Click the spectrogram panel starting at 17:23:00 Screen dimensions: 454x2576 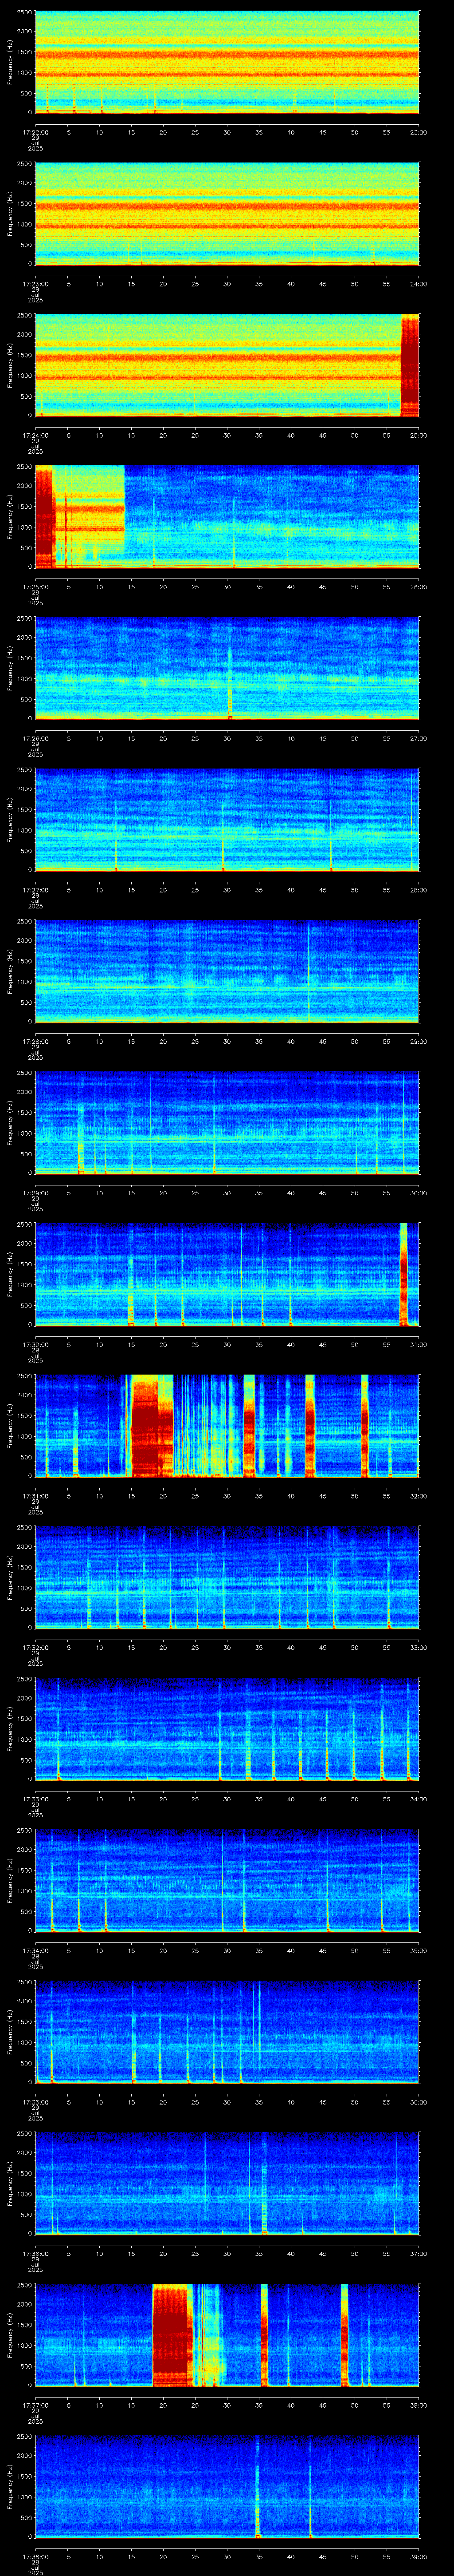(x=227, y=214)
